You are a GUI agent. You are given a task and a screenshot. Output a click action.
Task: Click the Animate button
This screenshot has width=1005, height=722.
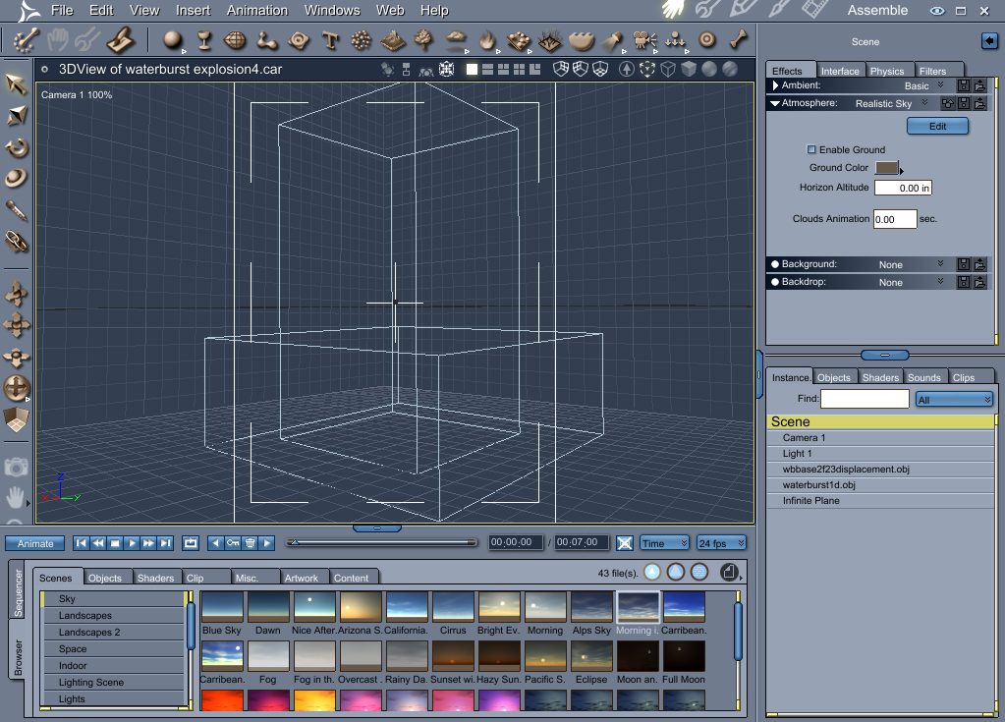click(36, 543)
